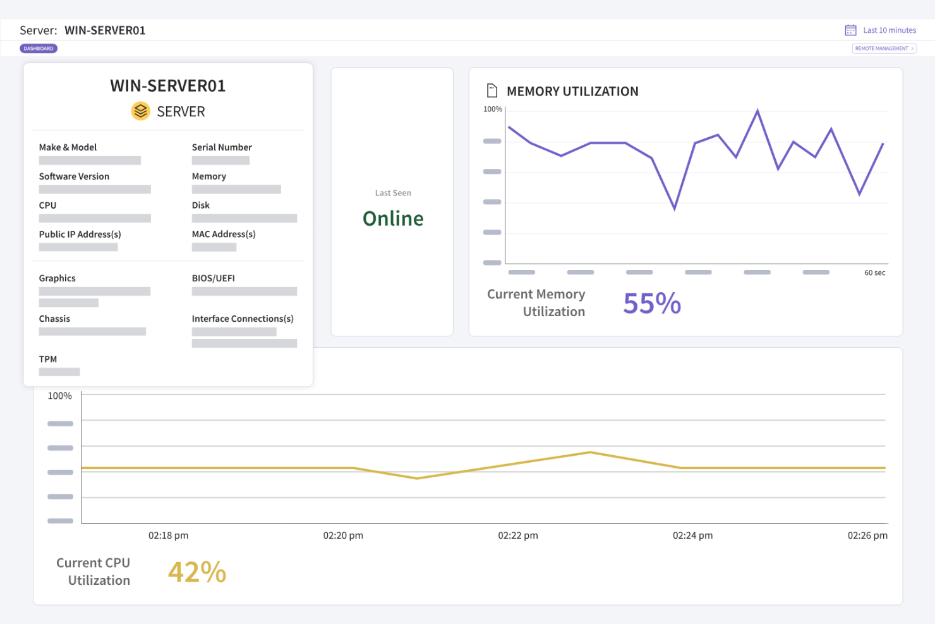This screenshot has width=935, height=624.
Task: Click the Graphics label
Action: 57,278
